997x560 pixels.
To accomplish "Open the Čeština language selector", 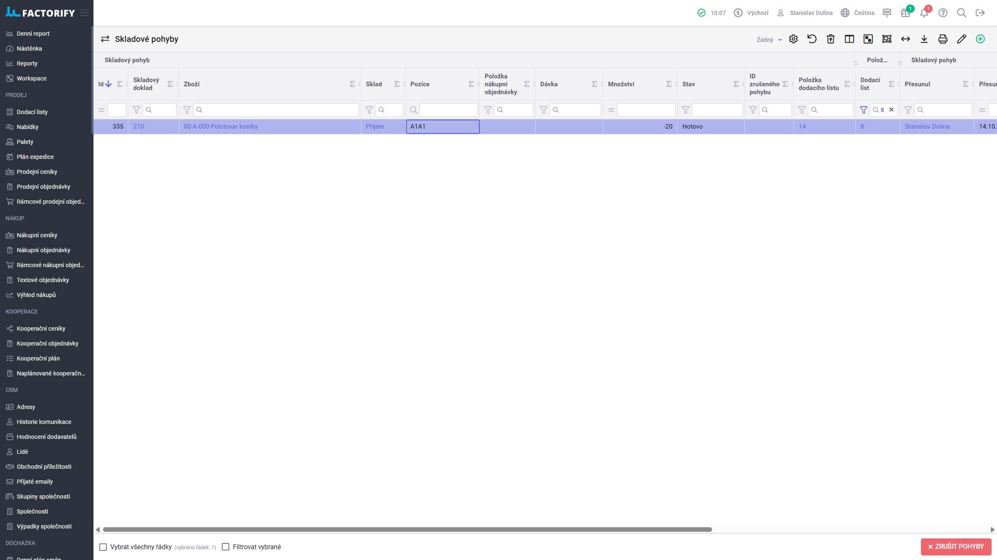I will point(858,13).
